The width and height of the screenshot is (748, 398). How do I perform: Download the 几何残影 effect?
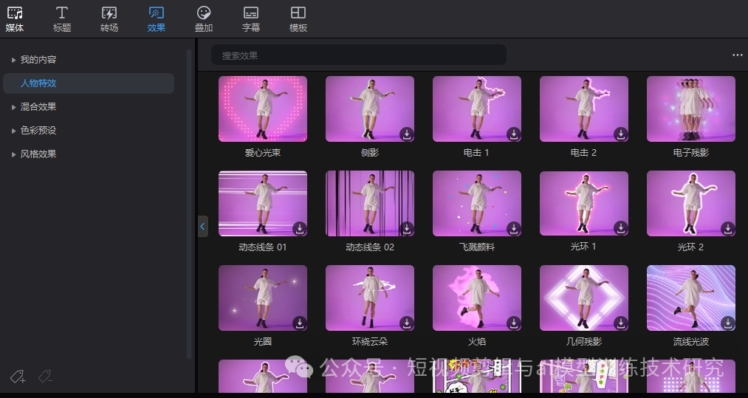tap(621, 323)
